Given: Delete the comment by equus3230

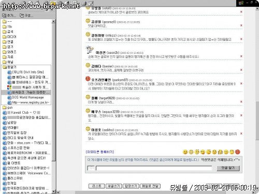Looking at the screenshot, I should (241, 115).
